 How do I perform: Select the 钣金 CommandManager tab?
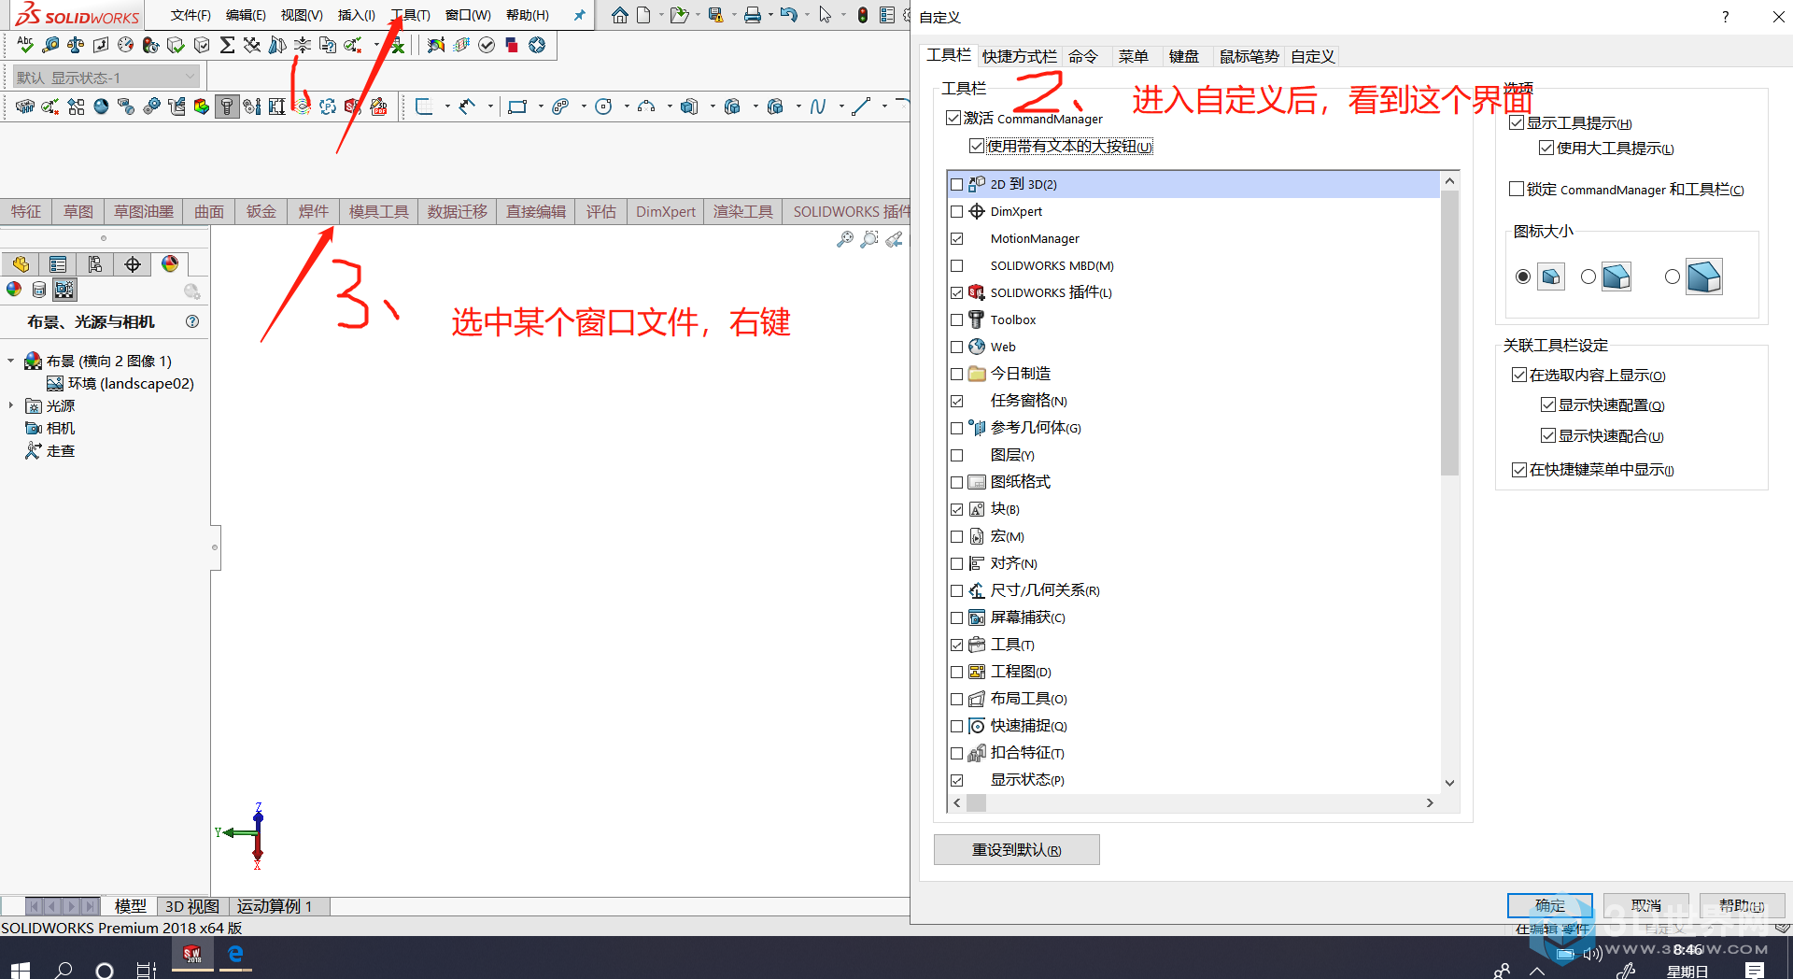(x=261, y=212)
